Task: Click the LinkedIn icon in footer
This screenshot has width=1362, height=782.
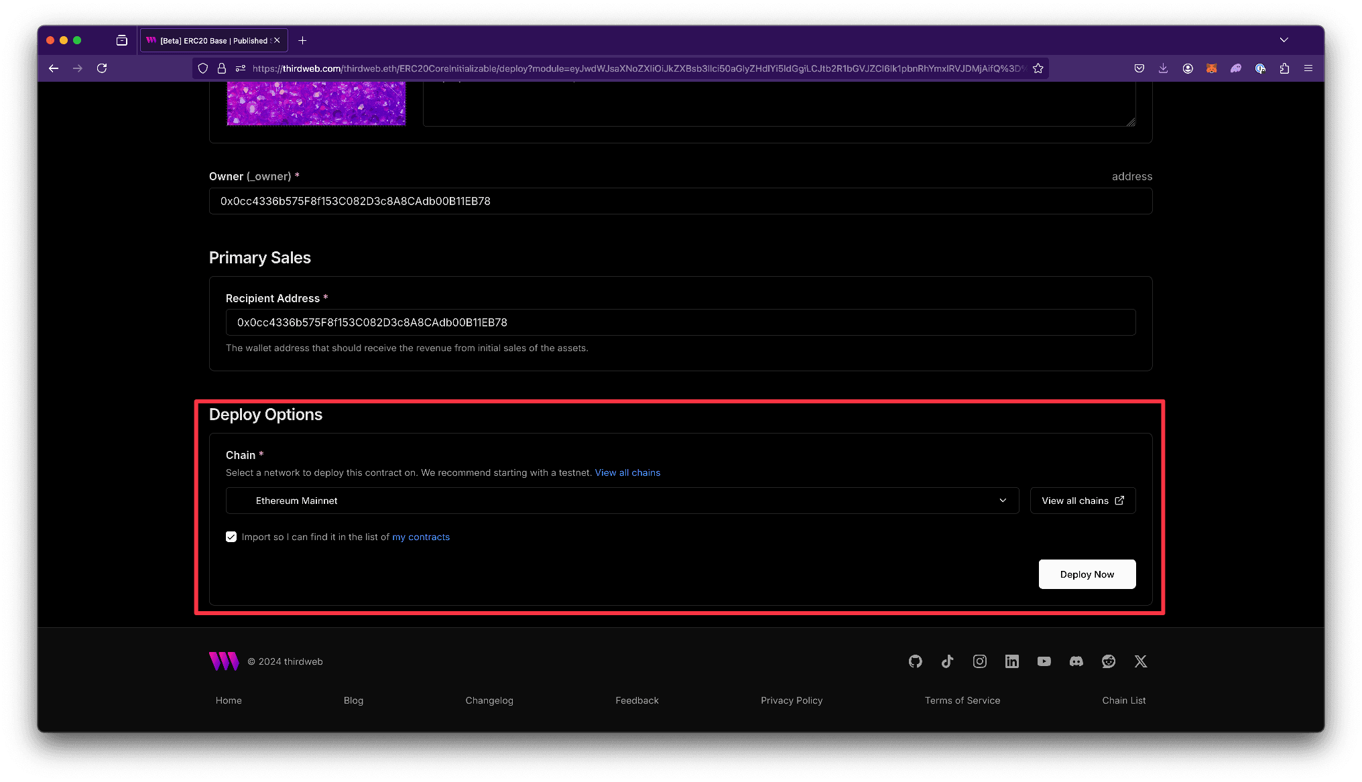Action: click(1011, 661)
